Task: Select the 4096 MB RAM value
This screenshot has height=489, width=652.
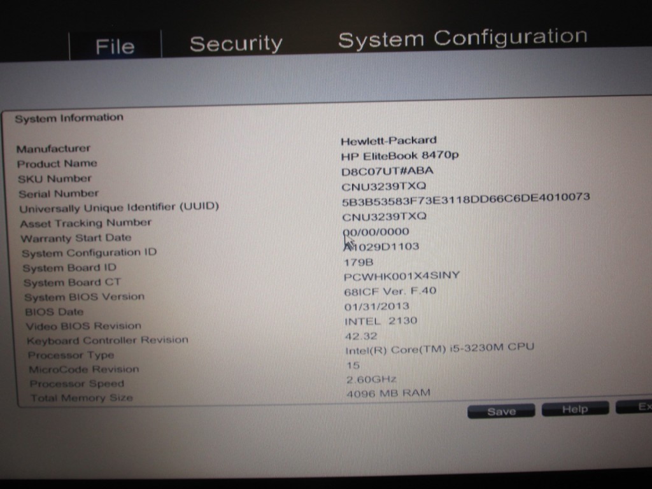Action: click(x=388, y=393)
